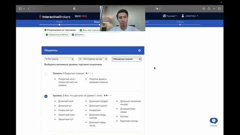Screen dimensions: 240x135
Task: Click the Длинный железный кондор item
Action: click(x=130, y=103)
